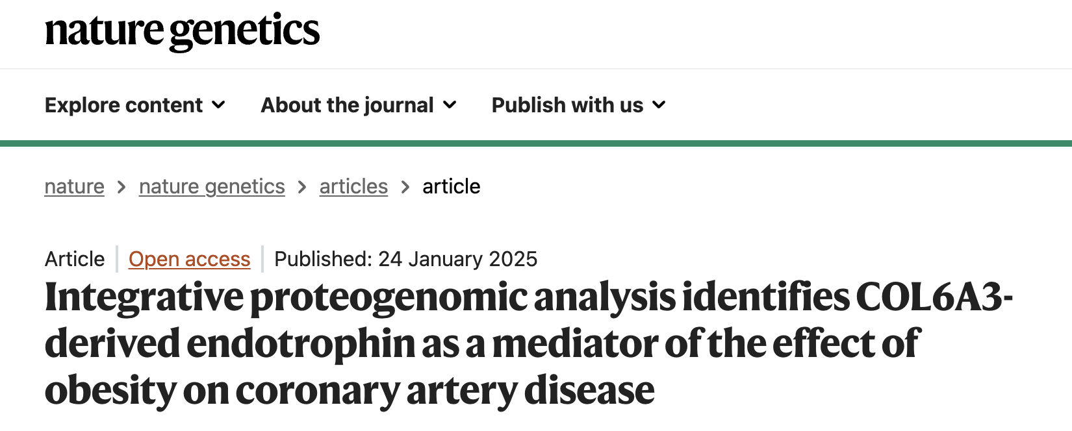Click the arrow before the article breadcrumb
The image size is (1072, 431).
[x=405, y=187]
